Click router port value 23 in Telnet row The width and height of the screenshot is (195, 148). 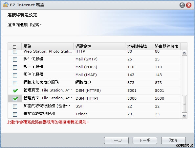click(157, 114)
